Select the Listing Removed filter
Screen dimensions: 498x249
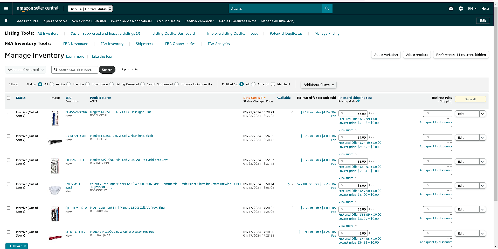coord(112,84)
